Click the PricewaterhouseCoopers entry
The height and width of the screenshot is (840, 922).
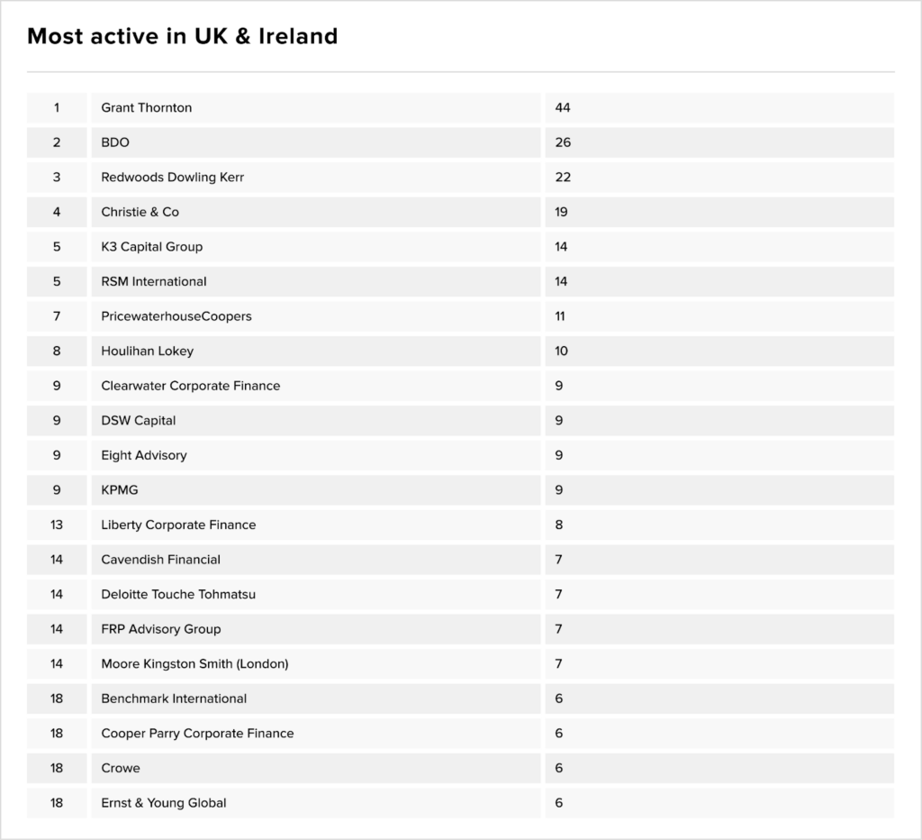point(176,316)
